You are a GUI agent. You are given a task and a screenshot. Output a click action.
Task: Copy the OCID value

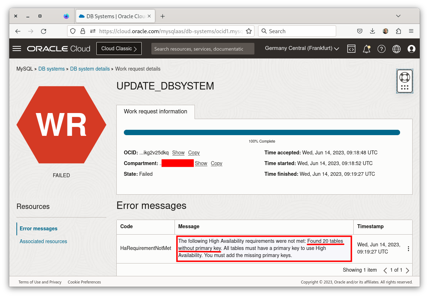point(194,153)
